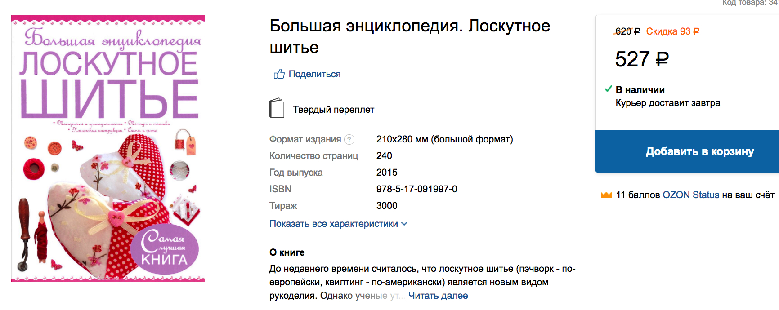Image resolution: width=779 pixels, height=310 pixels.
Task: Click the thumbs-up share icon
Action: [279, 74]
